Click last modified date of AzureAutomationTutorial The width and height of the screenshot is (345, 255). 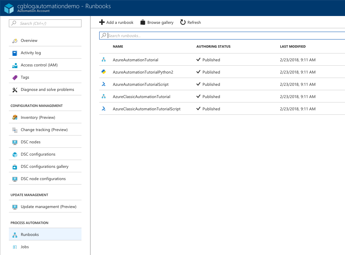coord(298,60)
